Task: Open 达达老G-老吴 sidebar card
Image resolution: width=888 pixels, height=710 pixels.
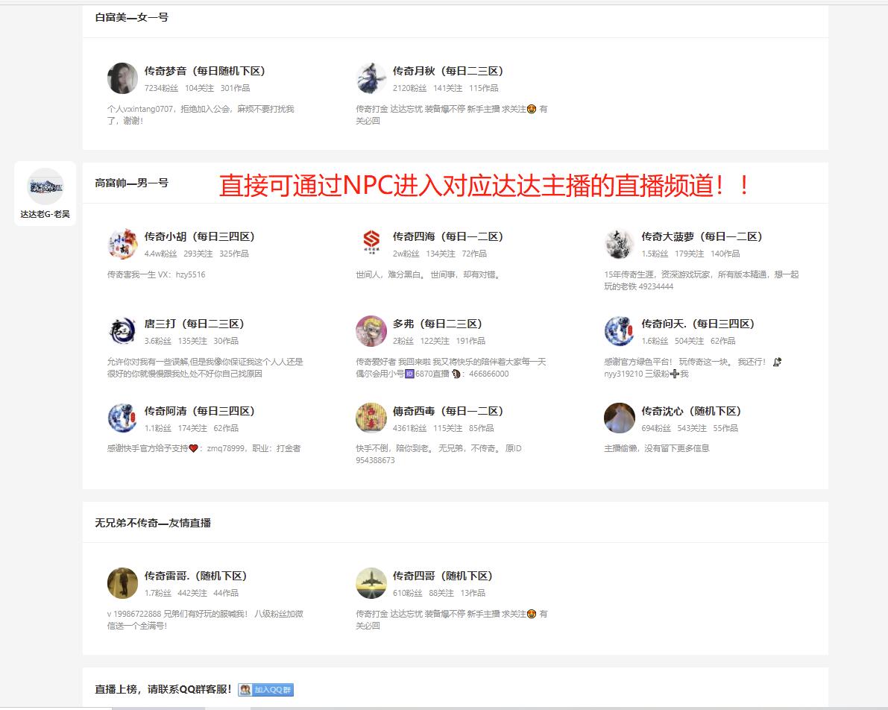Action: (45, 193)
